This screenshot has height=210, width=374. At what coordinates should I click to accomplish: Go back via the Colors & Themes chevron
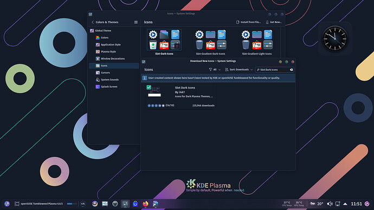pyautogui.click(x=93, y=22)
